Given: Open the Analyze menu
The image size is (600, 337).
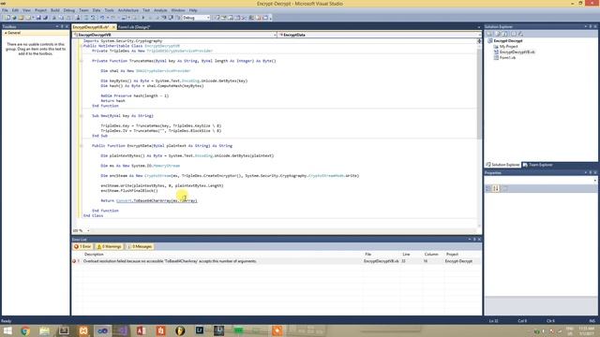Looking at the screenshot, I should (x=160, y=10).
